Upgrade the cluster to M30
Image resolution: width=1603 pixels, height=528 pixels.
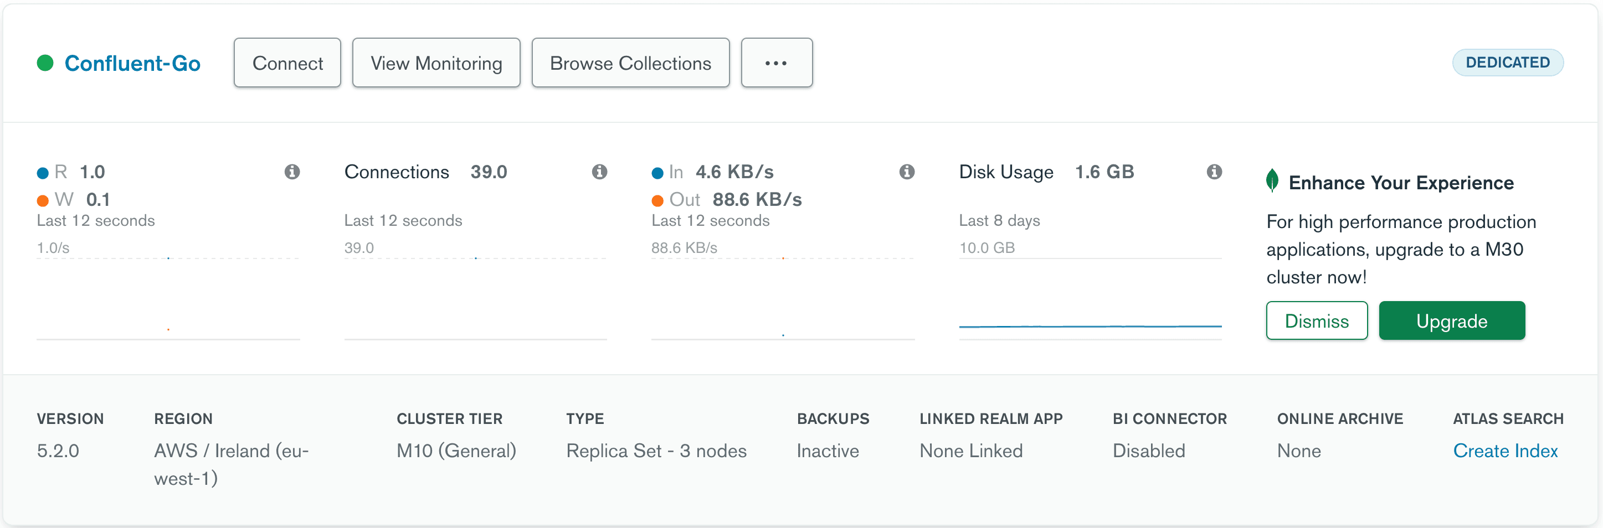[1451, 321]
